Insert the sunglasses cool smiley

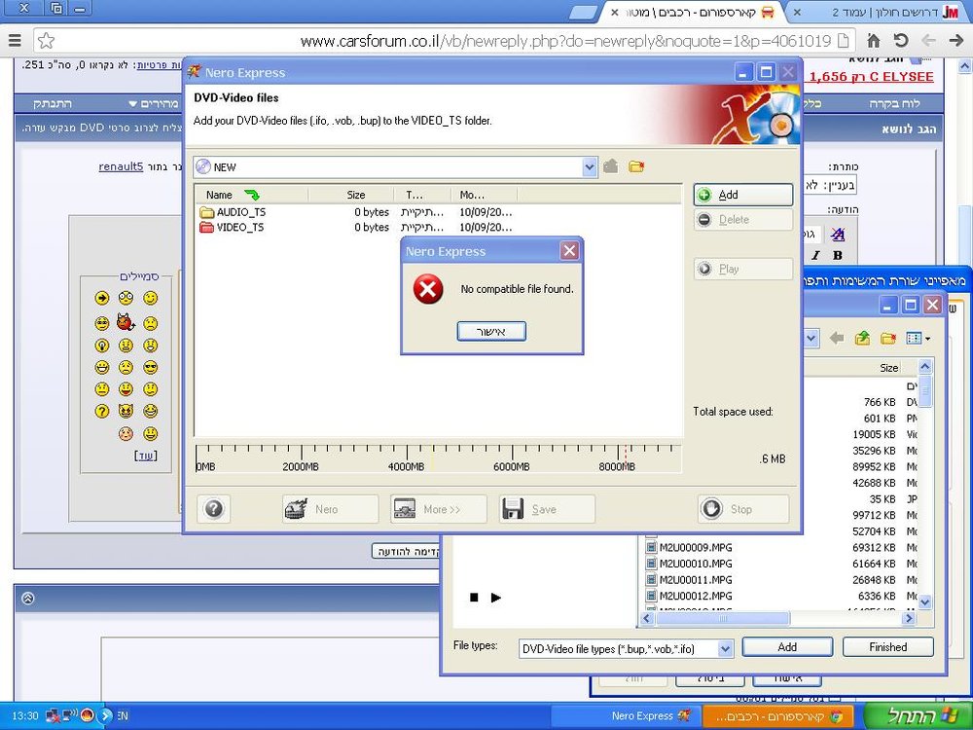150,368
